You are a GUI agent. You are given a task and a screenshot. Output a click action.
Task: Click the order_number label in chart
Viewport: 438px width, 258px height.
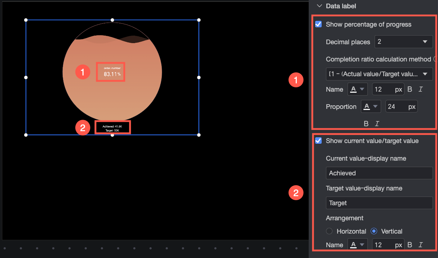112,68
